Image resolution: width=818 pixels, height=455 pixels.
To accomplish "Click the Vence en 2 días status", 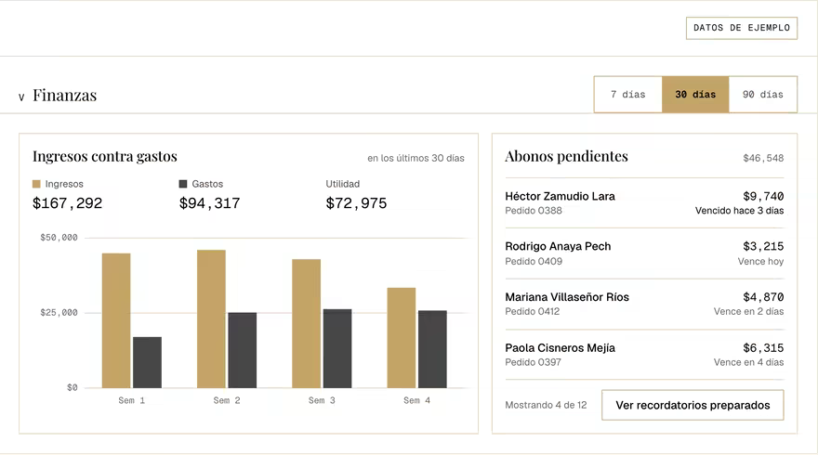I will [x=748, y=311].
